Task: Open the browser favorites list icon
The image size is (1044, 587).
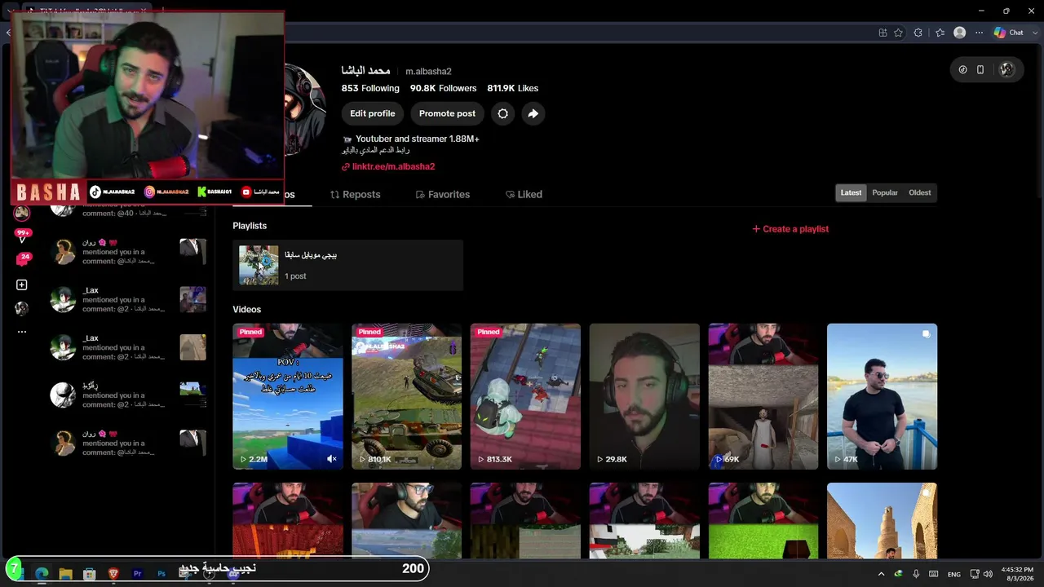Action: 940,33
